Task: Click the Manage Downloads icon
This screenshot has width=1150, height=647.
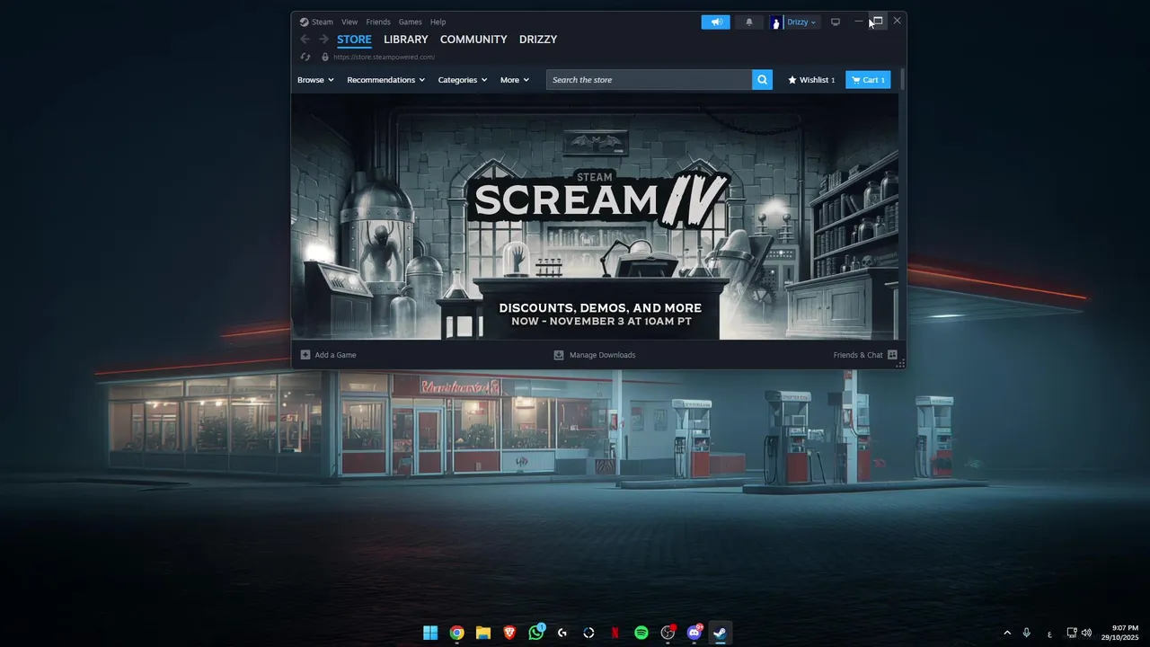Action: click(x=559, y=355)
